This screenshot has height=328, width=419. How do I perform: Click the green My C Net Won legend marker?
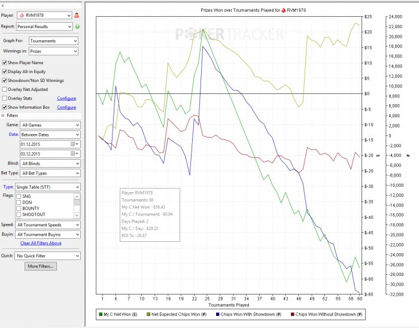(x=100, y=314)
